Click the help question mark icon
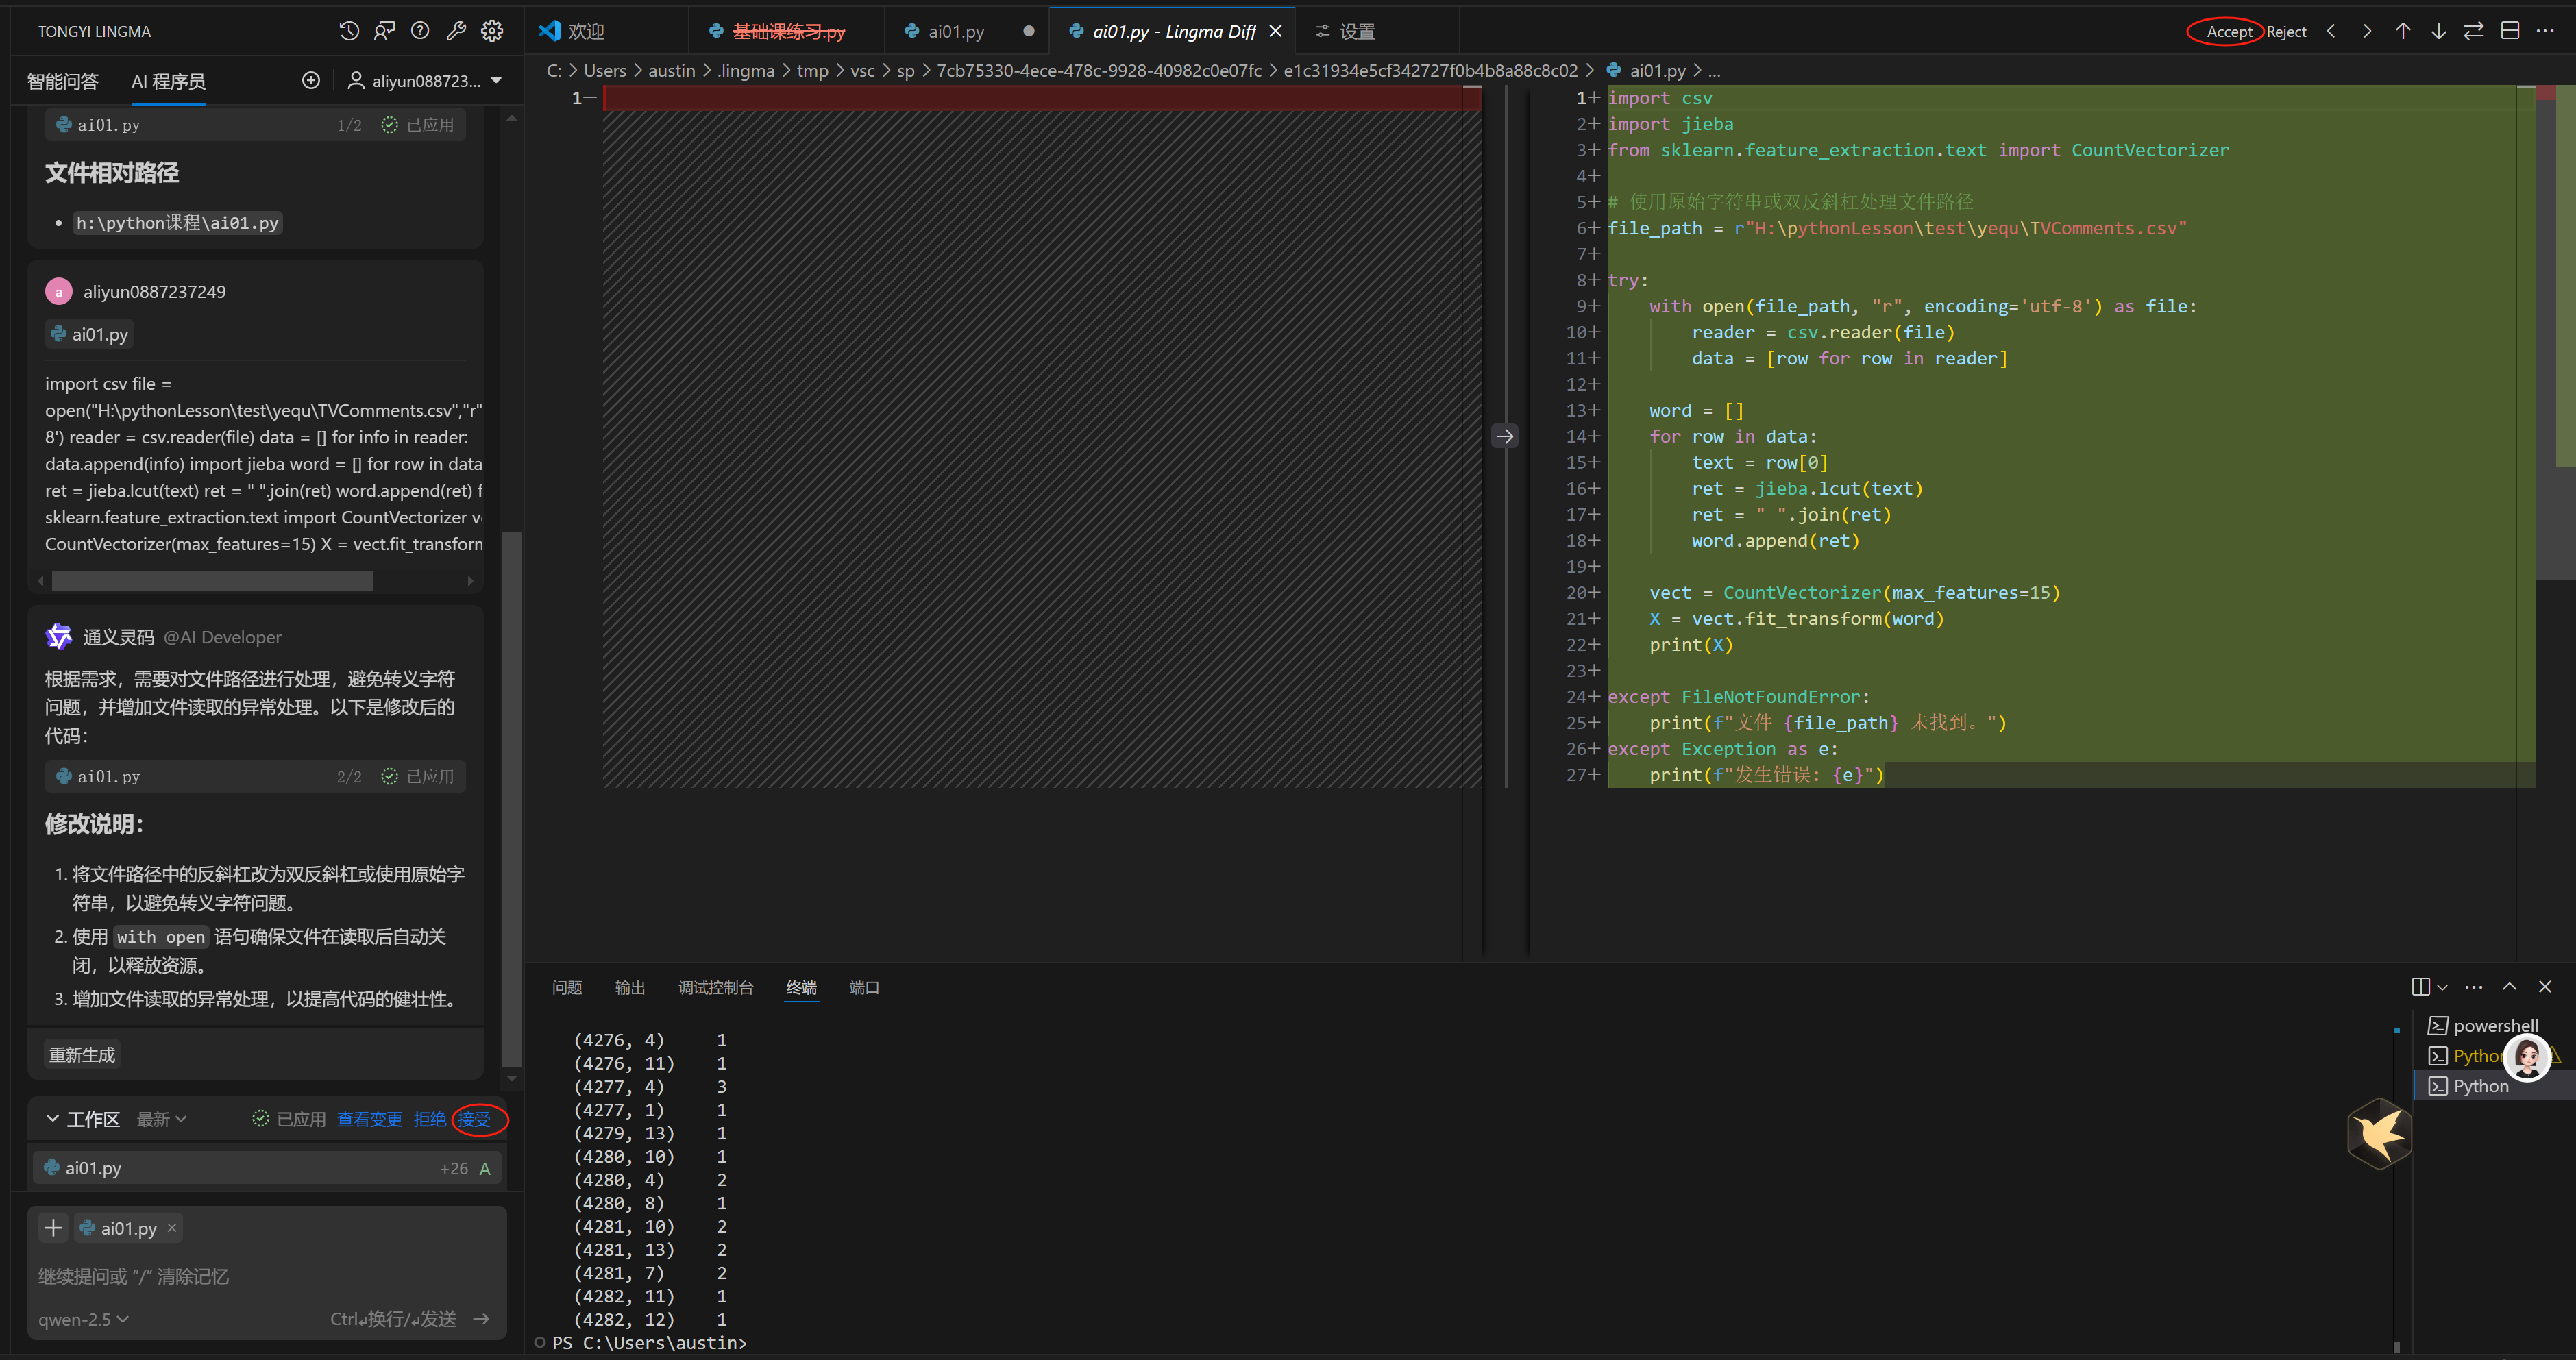Viewport: 2576px width, 1360px height. (420, 31)
